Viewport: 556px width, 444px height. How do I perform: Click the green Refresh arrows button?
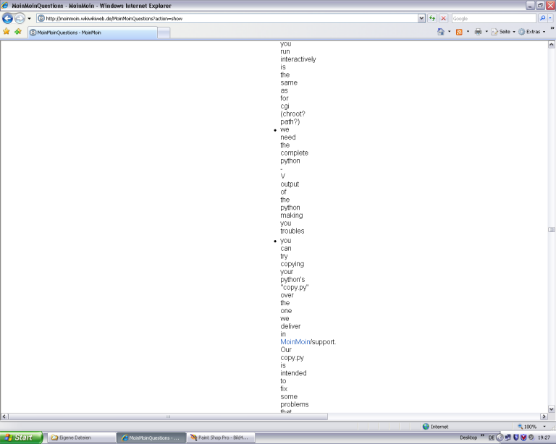pos(432,18)
